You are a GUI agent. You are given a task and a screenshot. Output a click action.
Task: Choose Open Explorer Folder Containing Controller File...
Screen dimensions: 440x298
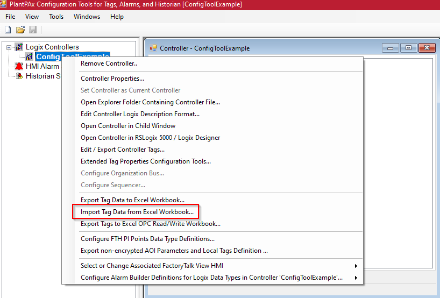coord(150,102)
